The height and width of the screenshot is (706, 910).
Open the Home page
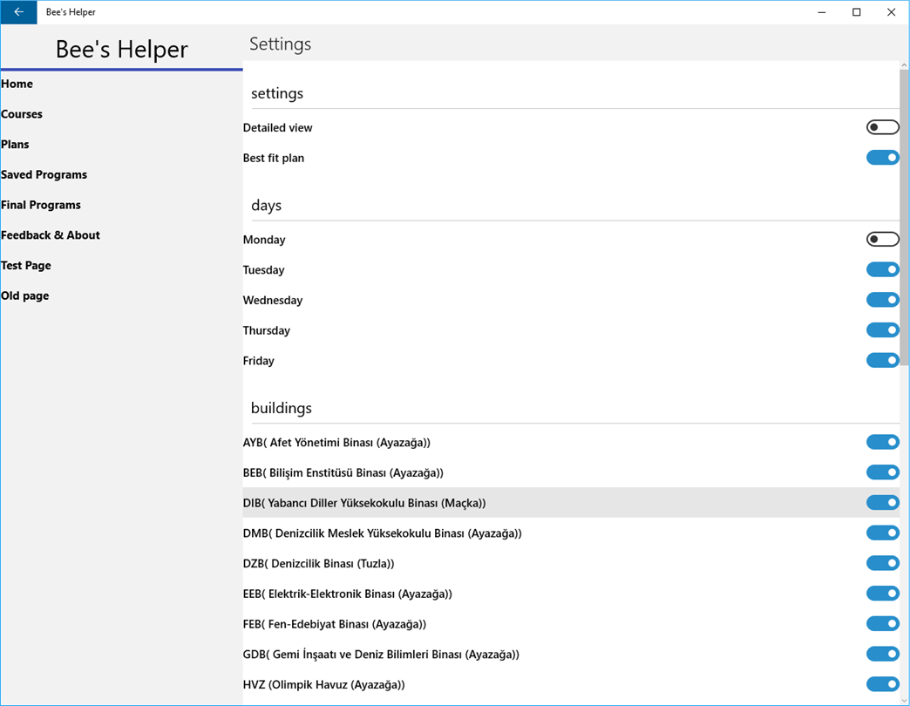(x=17, y=85)
